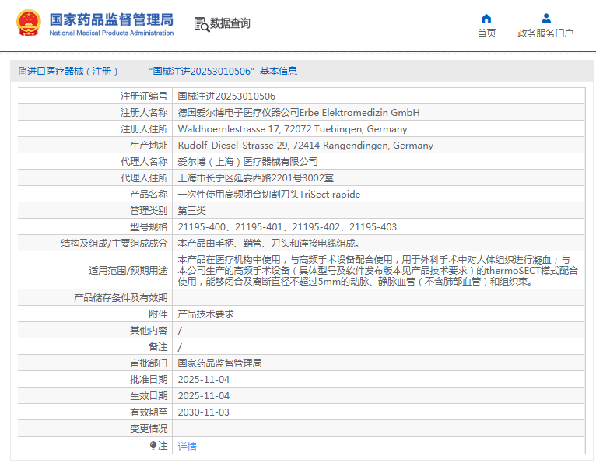Open the 政务服务门户 text link
The width and height of the screenshot is (596, 463).
[x=545, y=33]
